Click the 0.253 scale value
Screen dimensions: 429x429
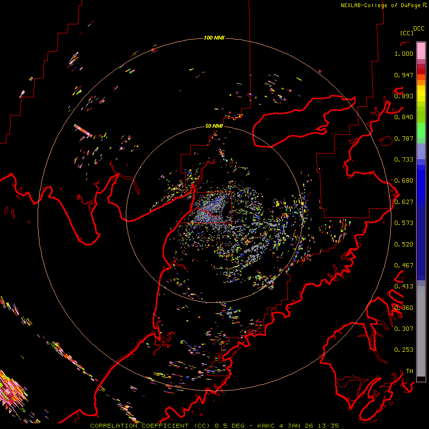(404, 350)
